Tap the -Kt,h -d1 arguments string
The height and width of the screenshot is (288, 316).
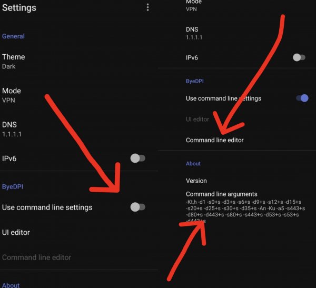245,212
